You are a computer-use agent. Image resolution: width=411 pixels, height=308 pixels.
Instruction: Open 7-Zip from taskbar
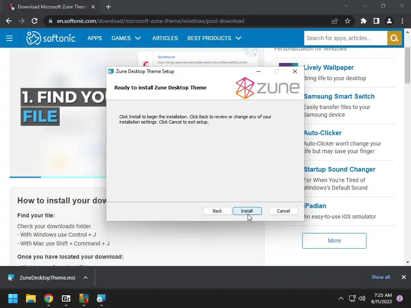pos(66,298)
